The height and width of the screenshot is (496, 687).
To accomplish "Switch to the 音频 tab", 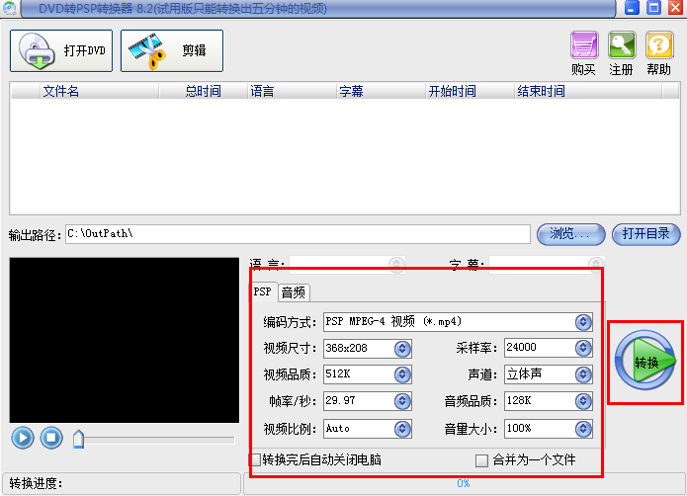I will pos(294,292).
